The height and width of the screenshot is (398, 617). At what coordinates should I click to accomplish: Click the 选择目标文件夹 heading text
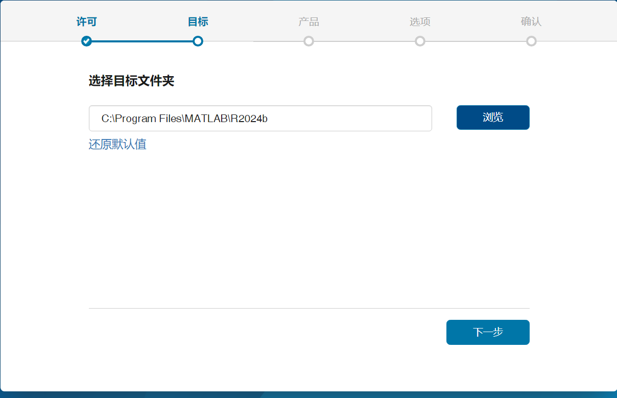point(131,81)
